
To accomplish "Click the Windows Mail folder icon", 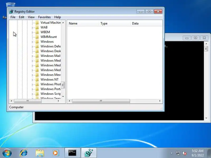I will 37,56.
